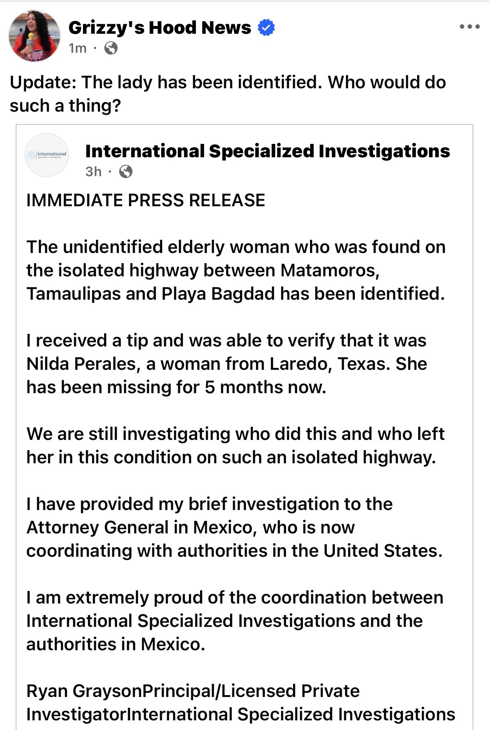Click the public globe icon beside 1m
The width and height of the screenshot is (489, 730).
pos(111,48)
